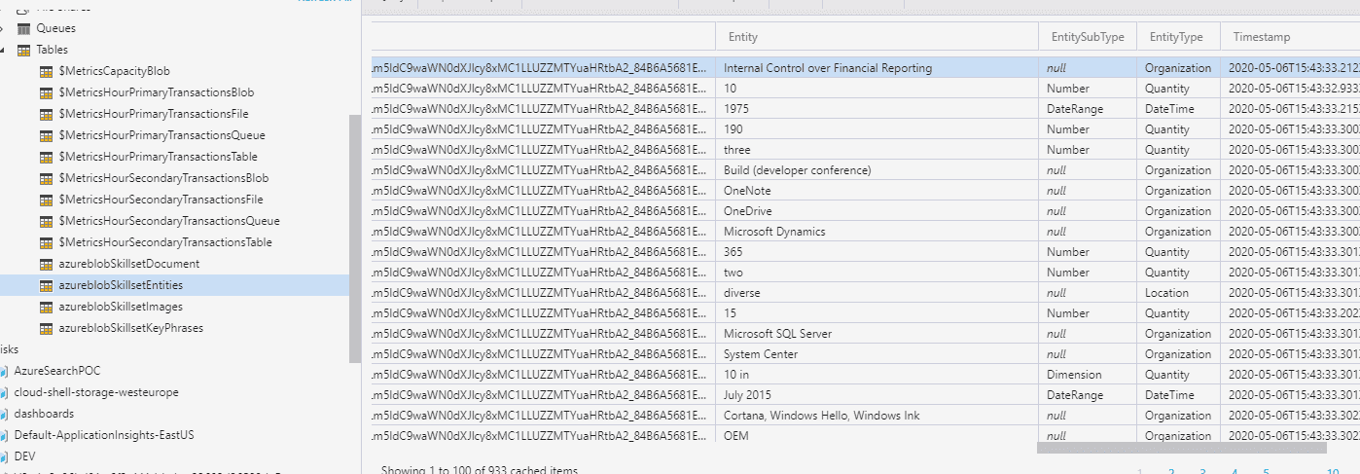Click the $MetricsHourSecondaryTransactionsTable table icon
Screen dimensions: 1360x474
46,242
